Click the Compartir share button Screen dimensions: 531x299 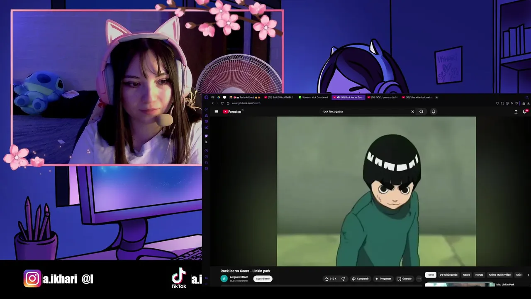coord(360,279)
